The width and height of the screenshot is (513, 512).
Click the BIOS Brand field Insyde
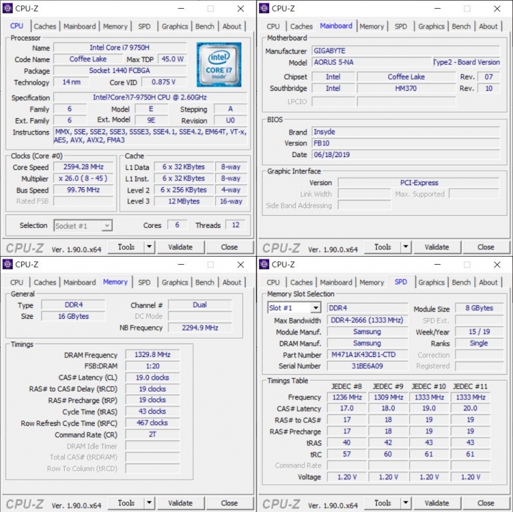click(405, 132)
